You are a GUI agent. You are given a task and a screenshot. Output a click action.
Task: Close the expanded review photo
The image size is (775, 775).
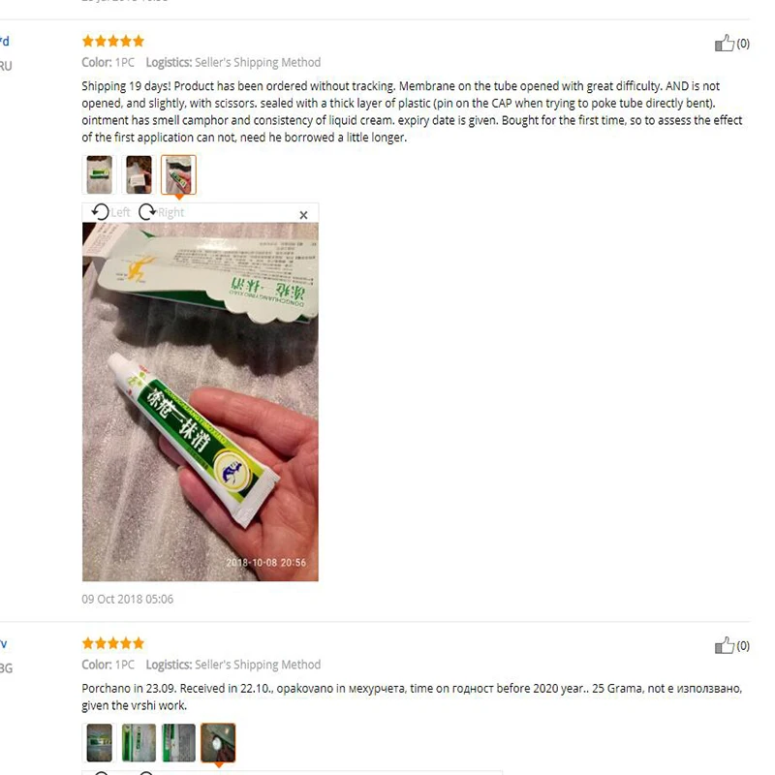click(x=303, y=215)
